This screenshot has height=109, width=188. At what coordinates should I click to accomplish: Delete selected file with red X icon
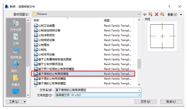[156, 14]
